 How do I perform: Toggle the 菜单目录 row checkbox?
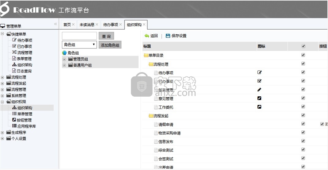[303, 55]
